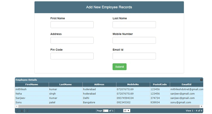Click the delete trash icon in grid footer
The height and width of the screenshot is (114, 212).
pyautogui.click(x=22, y=111)
